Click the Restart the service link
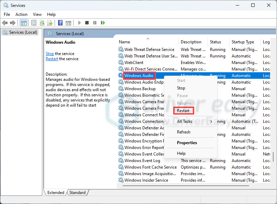This screenshot has height=204, width=277. tap(52, 59)
